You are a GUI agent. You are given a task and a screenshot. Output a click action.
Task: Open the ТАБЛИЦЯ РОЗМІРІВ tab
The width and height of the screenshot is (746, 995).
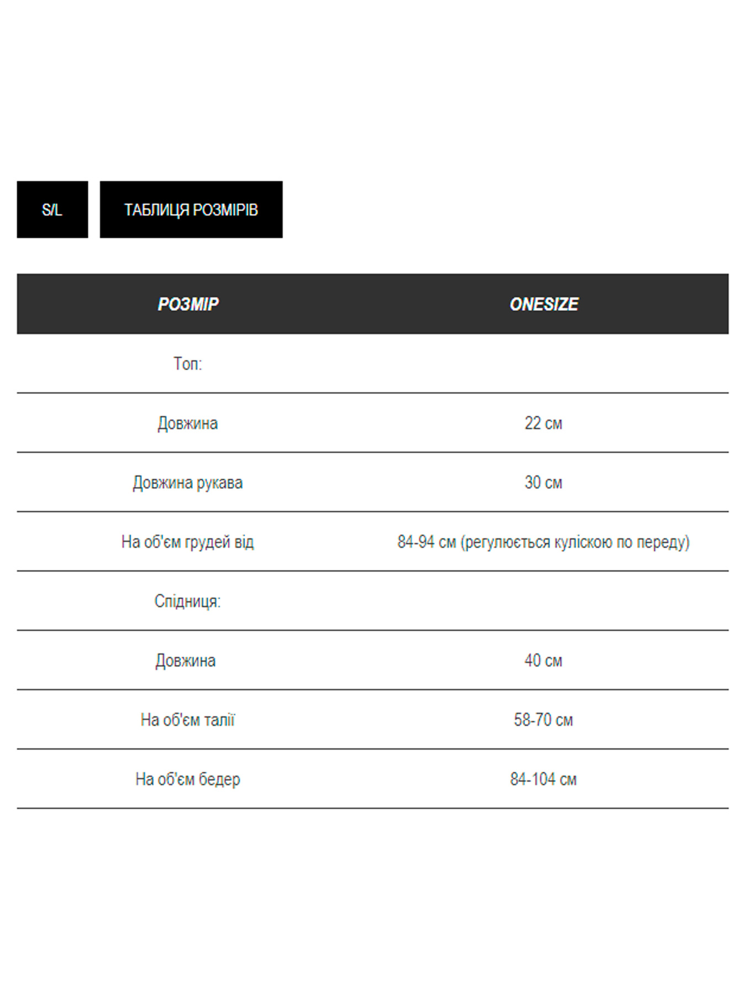[x=191, y=210]
